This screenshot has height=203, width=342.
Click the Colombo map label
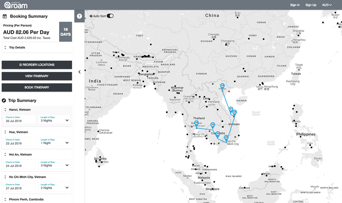point(103,162)
